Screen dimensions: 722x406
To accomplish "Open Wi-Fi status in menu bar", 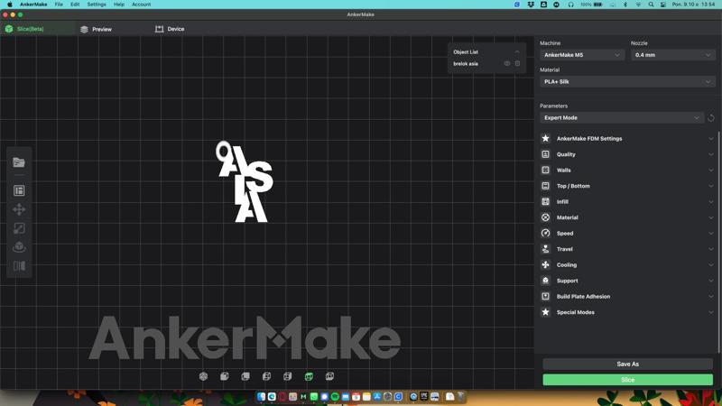I will [638, 5].
